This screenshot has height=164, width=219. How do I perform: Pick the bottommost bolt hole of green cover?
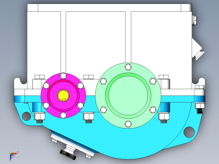pos(128,124)
